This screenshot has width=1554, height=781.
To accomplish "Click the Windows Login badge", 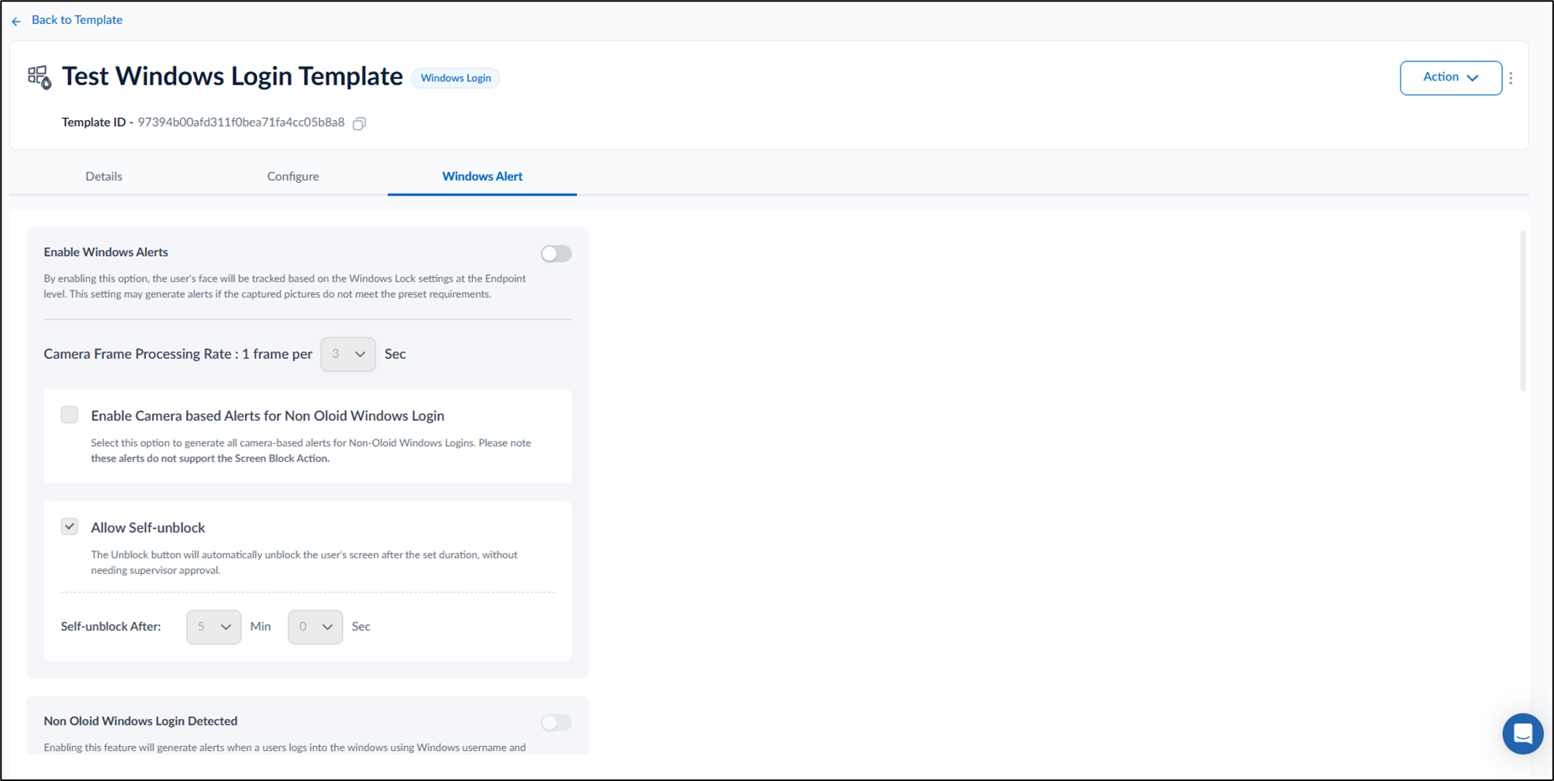I will (x=455, y=78).
